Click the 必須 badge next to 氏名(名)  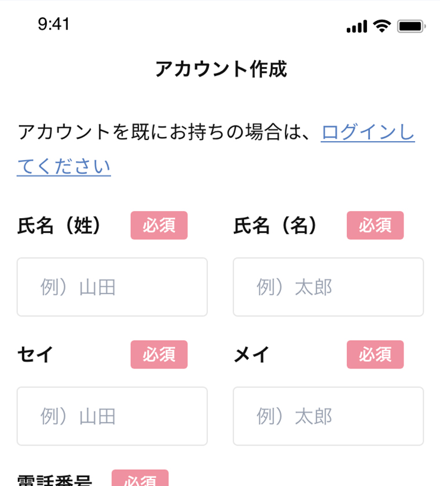375,225
